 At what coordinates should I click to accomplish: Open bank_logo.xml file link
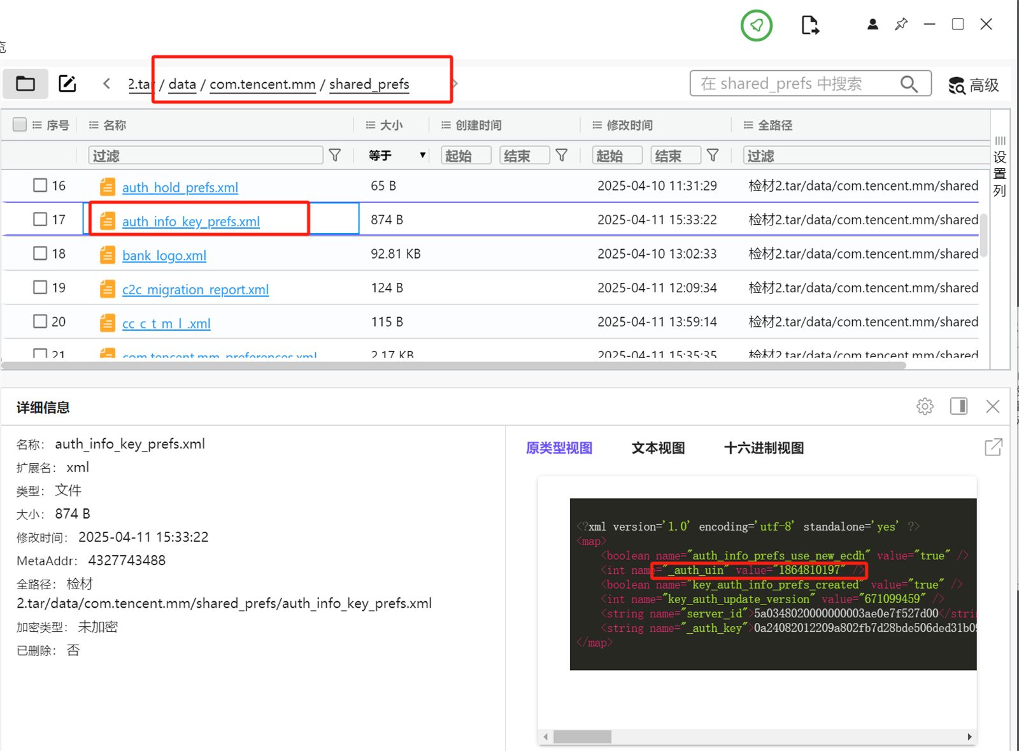(164, 255)
